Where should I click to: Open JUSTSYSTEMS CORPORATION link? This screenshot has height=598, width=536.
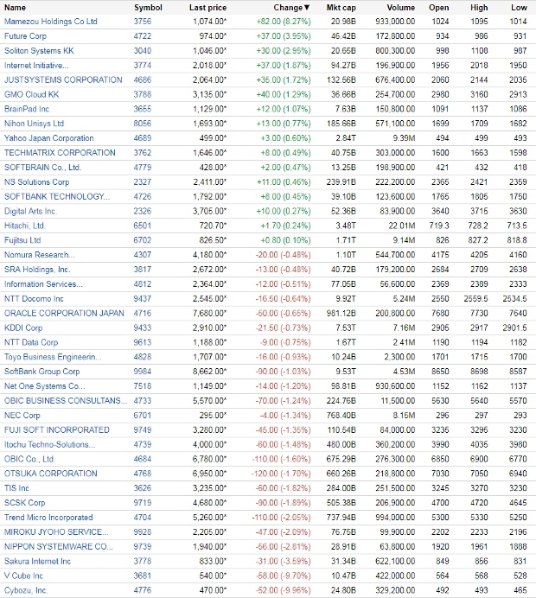click(x=63, y=80)
